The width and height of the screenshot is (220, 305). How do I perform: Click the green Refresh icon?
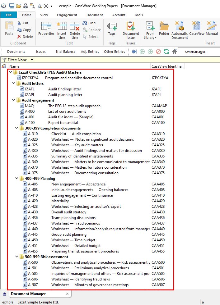[166, 52]
